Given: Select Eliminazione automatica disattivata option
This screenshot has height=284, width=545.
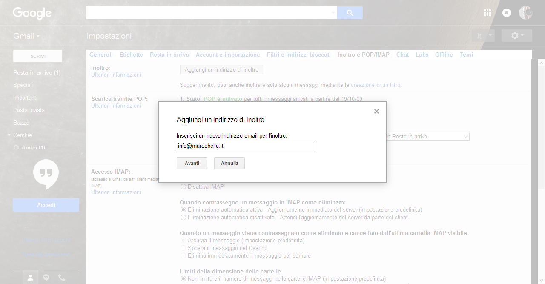Looking at the screenshot, I should coord(184,217).
